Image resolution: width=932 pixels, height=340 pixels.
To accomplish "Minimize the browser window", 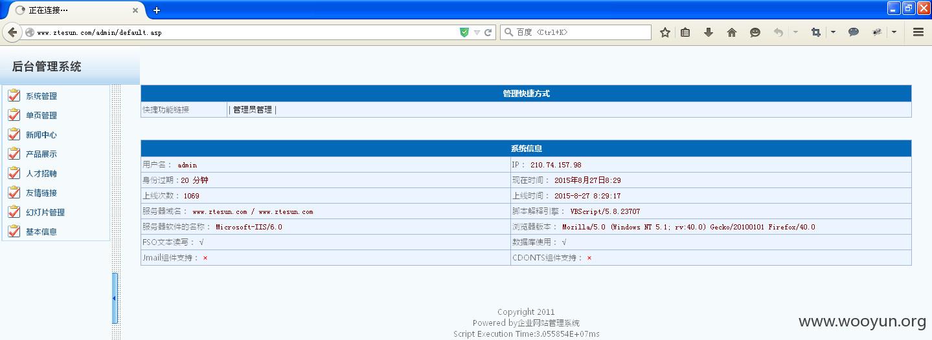I will pyautogui.click(x=894, y=8).
